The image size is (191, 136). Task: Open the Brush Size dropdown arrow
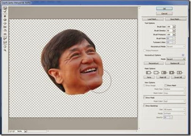pyautogui.click(x=174, y=27)
